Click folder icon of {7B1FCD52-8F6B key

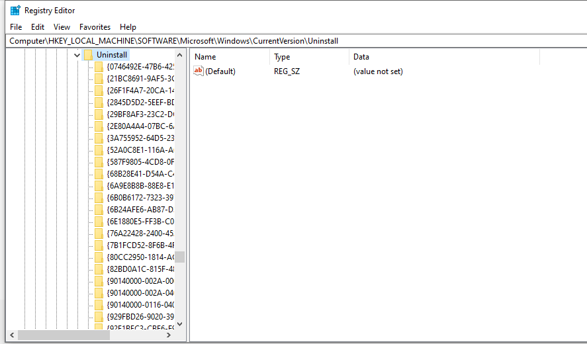coord(99,245)
